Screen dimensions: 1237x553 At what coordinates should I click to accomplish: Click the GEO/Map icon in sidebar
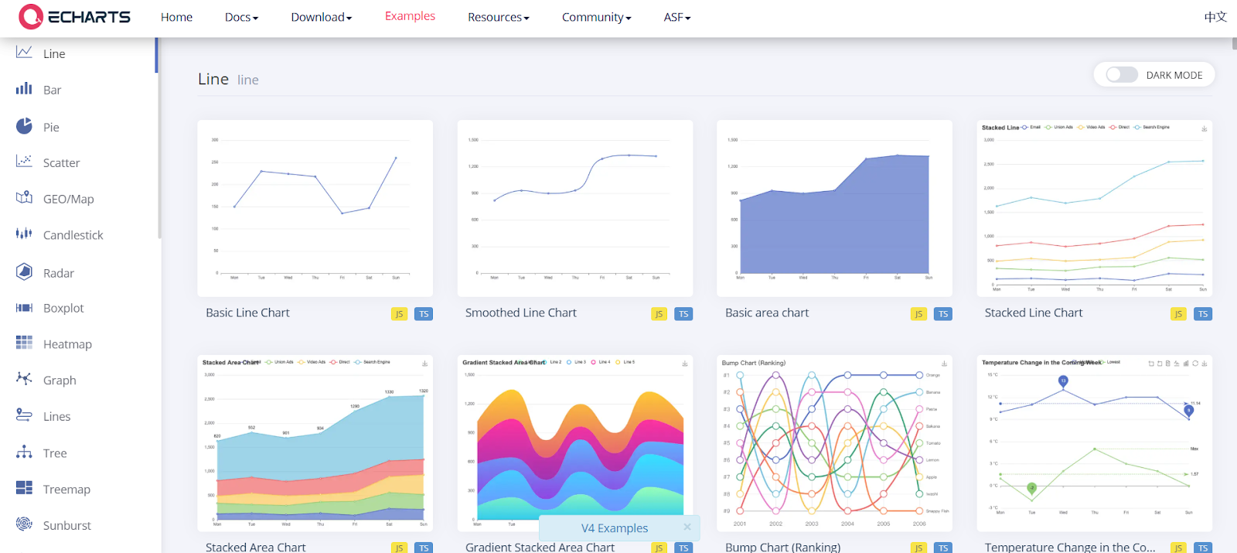(x=24, y=198)
